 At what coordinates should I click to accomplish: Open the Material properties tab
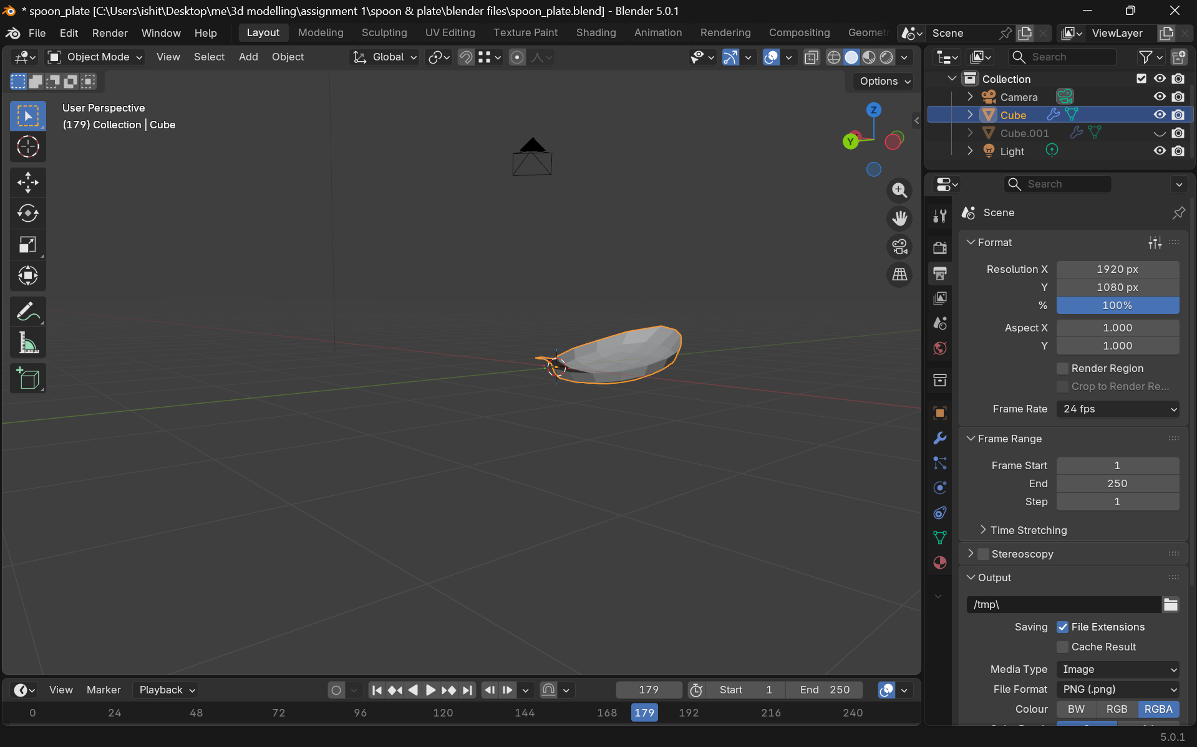coord(940,563)
